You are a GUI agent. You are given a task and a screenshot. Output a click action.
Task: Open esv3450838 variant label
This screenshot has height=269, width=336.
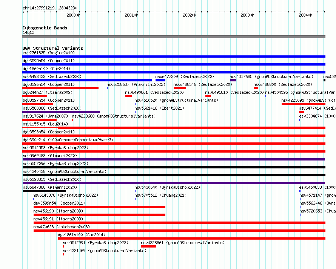pyautogui.click(x=318, y=187)
